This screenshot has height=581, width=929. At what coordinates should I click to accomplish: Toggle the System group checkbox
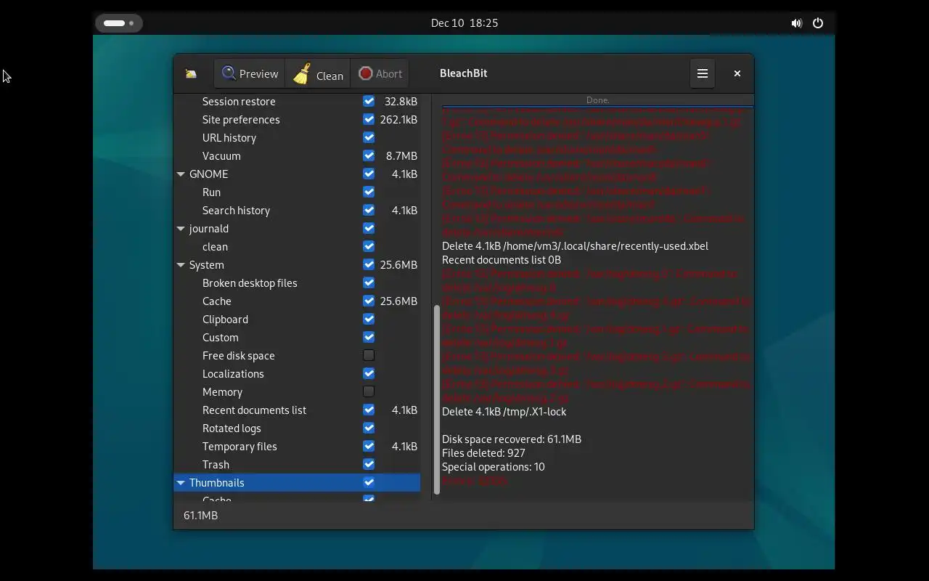[369, 264]
